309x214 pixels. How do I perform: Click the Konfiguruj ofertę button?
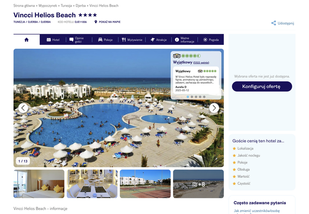pyautogui.click(x=262, y=86)
